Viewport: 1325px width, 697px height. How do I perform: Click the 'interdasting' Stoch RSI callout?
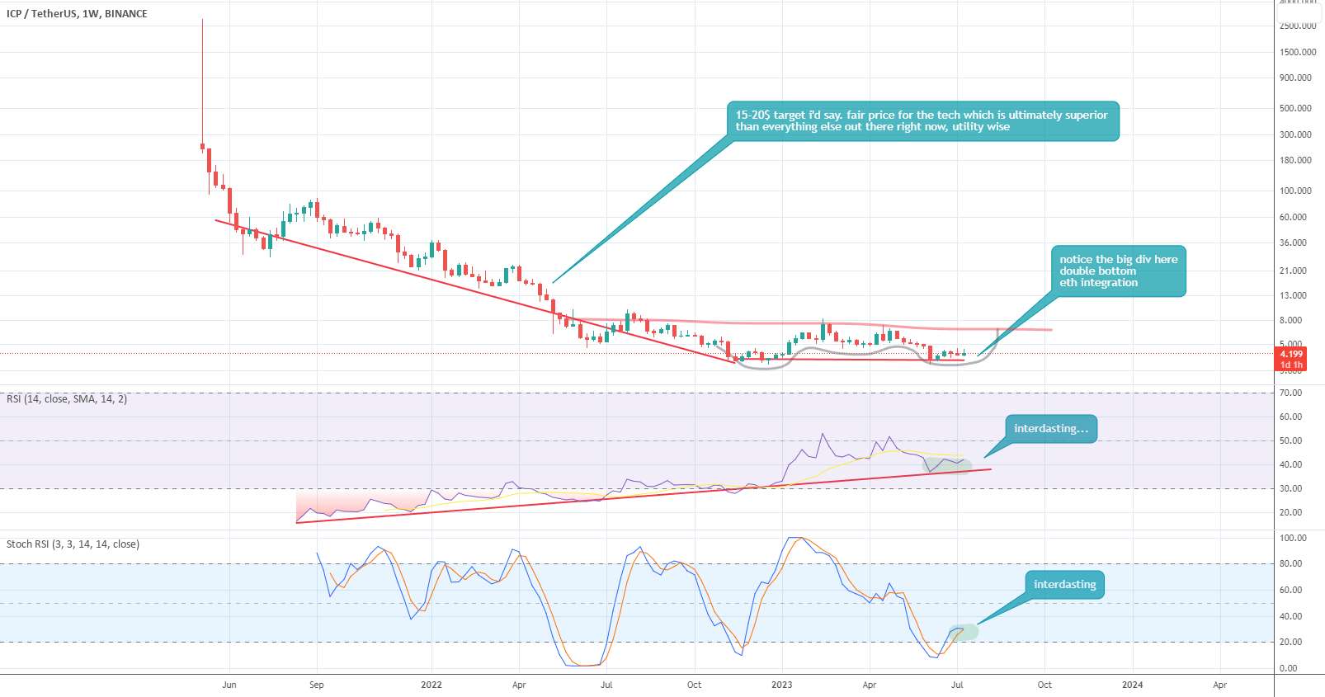point(1065,585)
